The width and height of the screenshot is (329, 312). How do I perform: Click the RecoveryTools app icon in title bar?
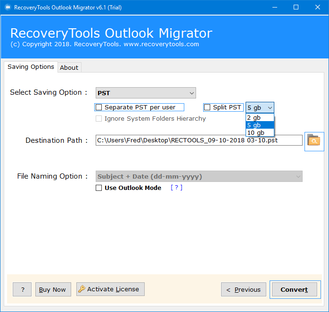[8, 8]
